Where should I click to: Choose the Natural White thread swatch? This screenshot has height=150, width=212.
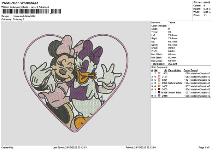point(159,83)
